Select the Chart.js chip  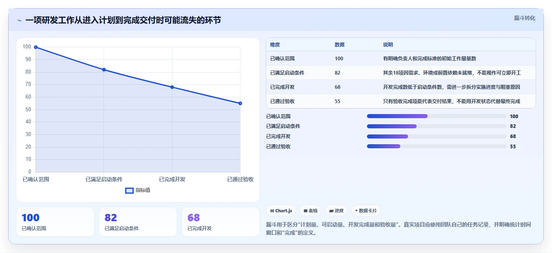click(x=281, y=211)
